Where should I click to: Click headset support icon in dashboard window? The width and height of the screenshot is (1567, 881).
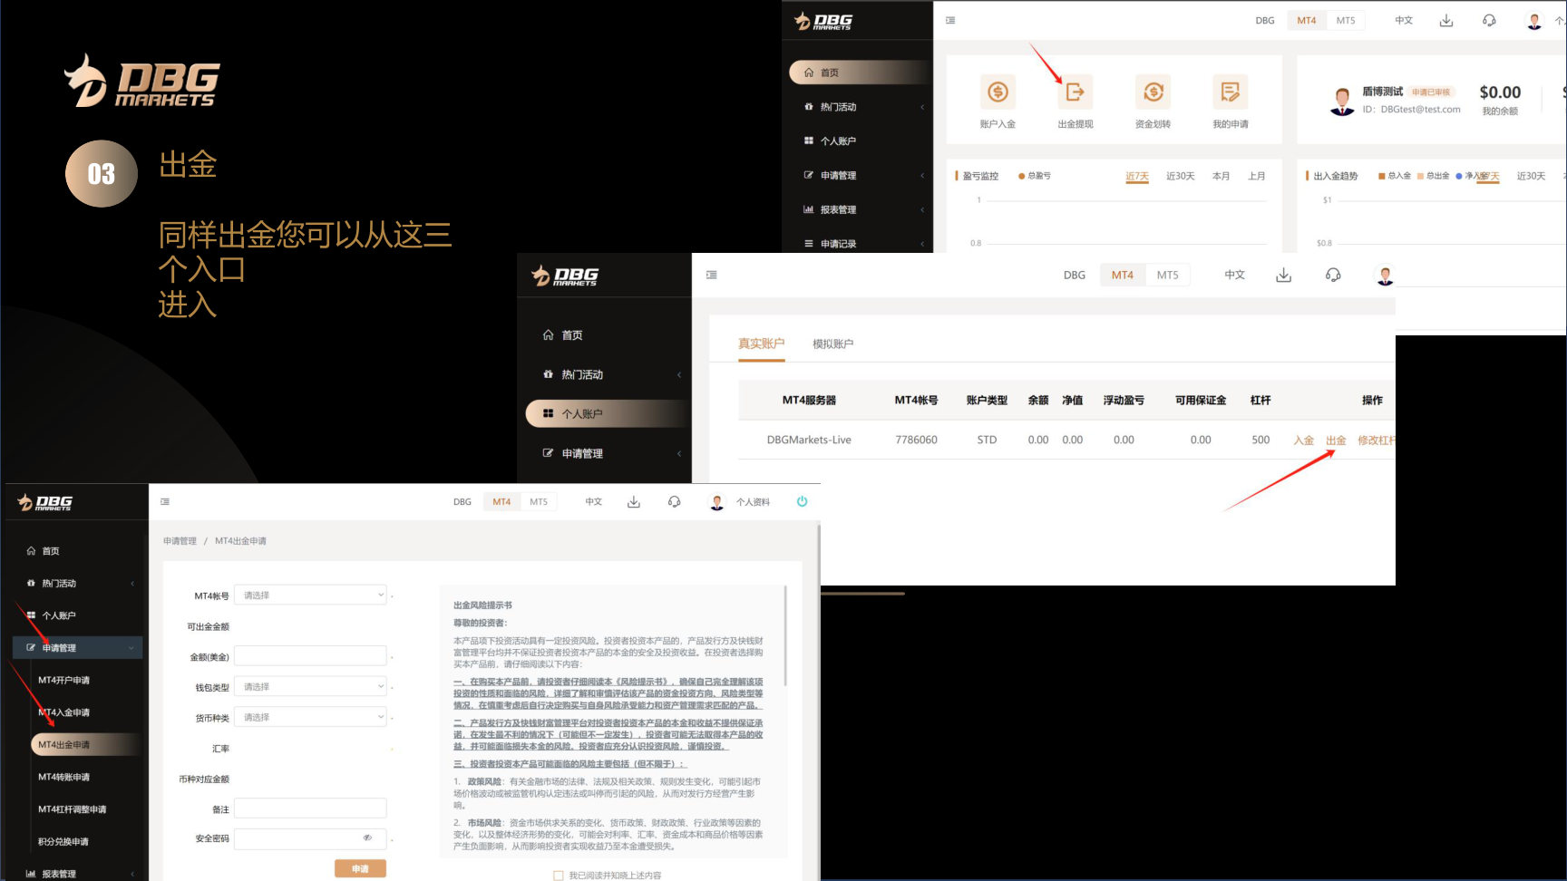pos(1489,20)
